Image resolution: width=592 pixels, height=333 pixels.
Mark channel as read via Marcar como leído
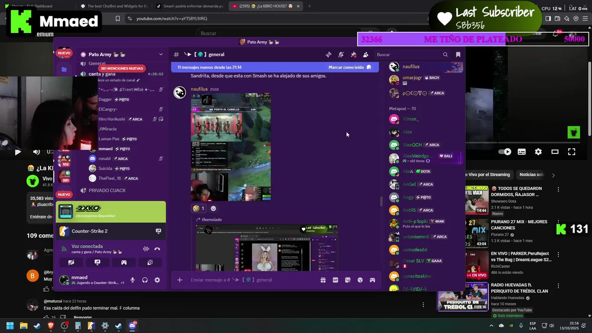tap(350, 67)
